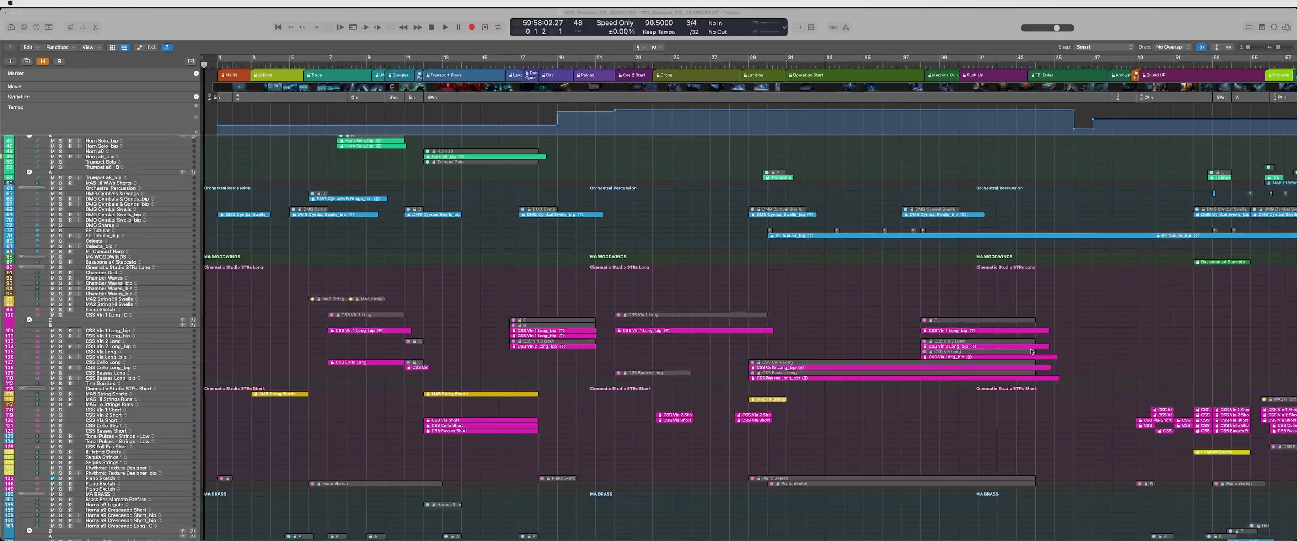Open the Note Pads icon
Image resolution: width=1297 pixels, height=541 pixels.
click(1262, 27)
